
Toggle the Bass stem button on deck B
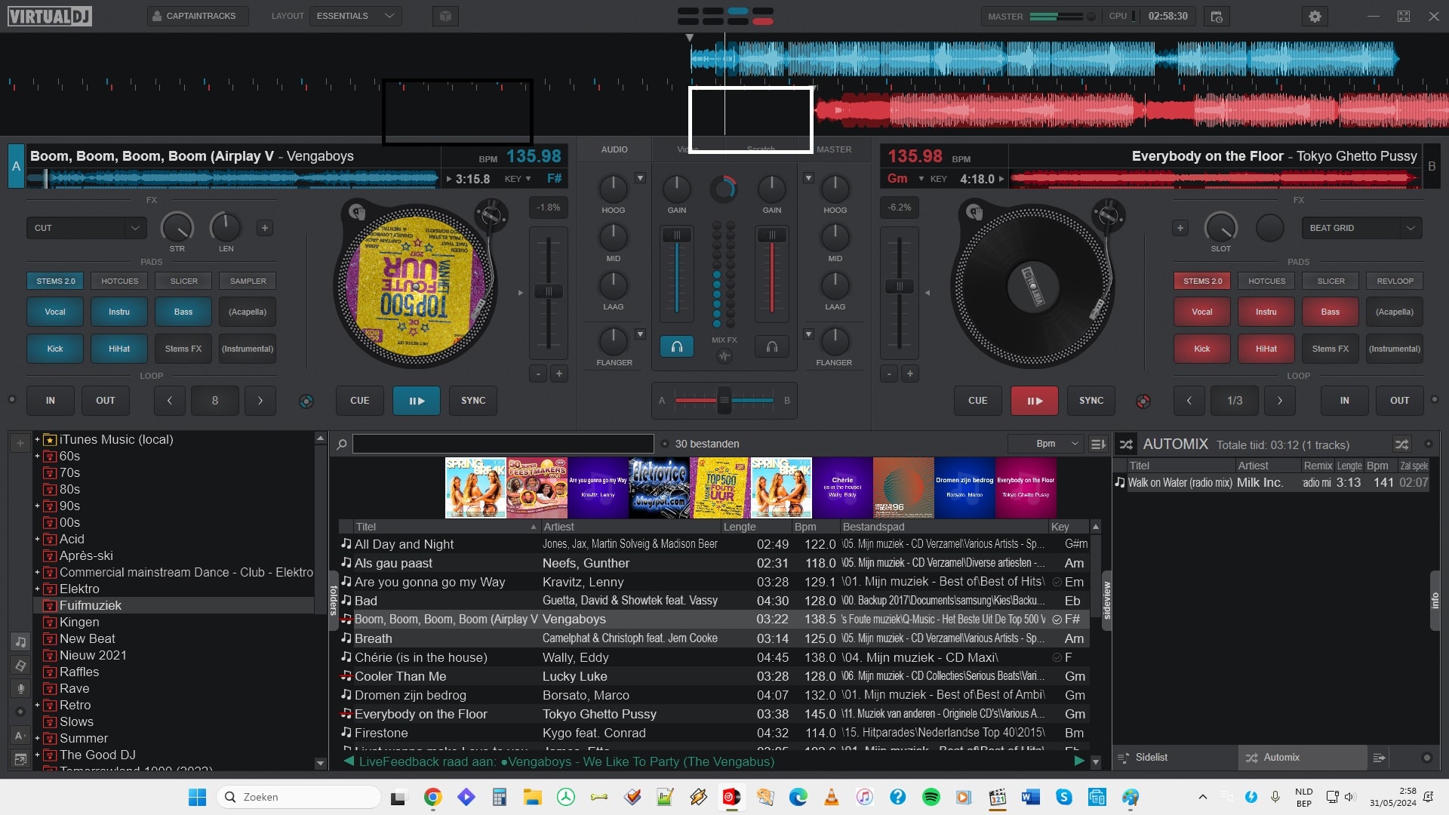pyautogui.click(x=1330, y=312)
